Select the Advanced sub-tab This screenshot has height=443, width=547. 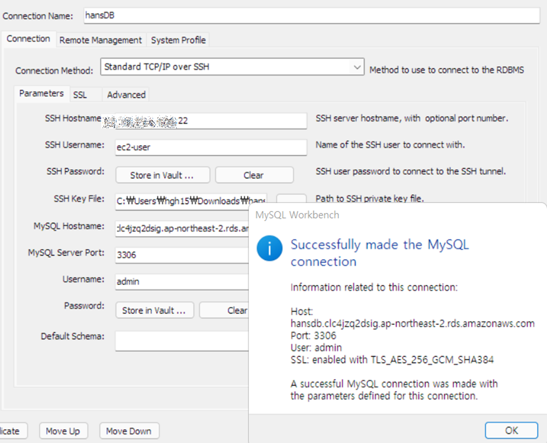tap(126, 95)
